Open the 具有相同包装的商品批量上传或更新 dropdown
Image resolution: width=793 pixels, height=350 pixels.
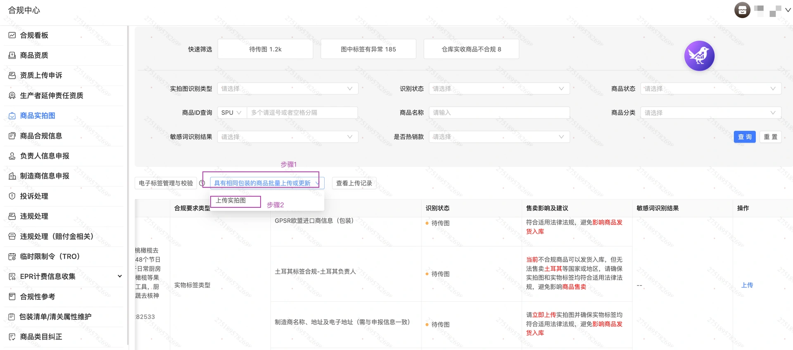coord(267,183)
